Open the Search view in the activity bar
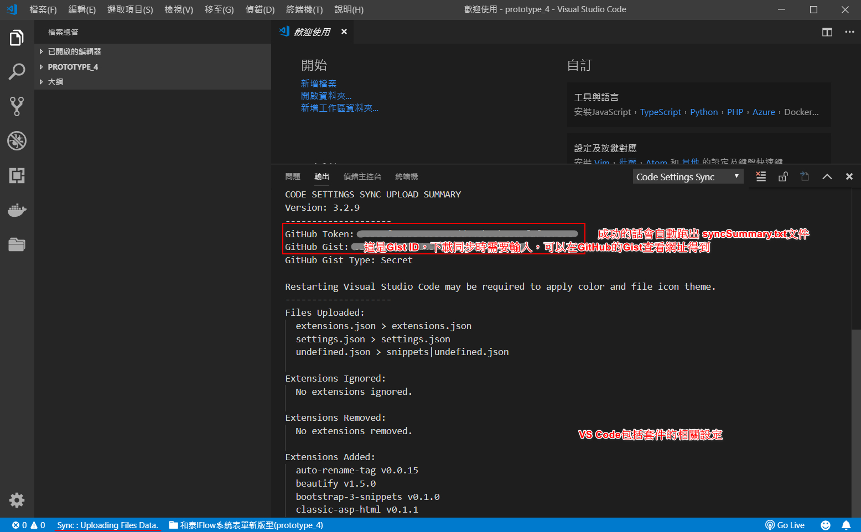The width and height of the screenshot is (861, 532). tap(17, 71)
